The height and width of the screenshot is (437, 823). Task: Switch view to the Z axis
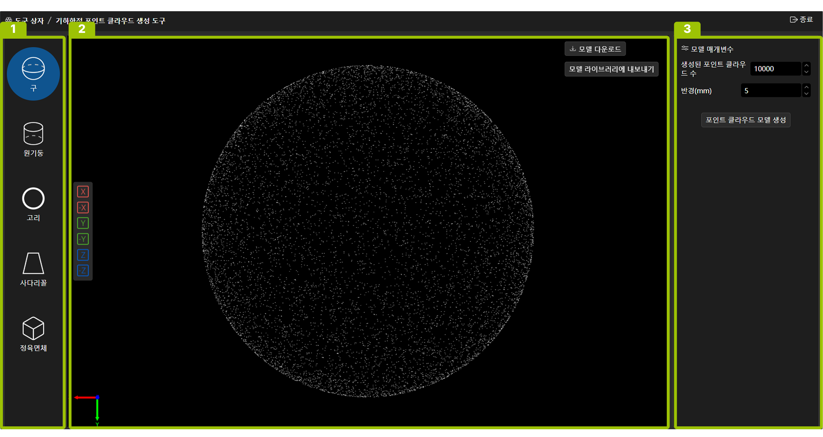tap(83, 255)
